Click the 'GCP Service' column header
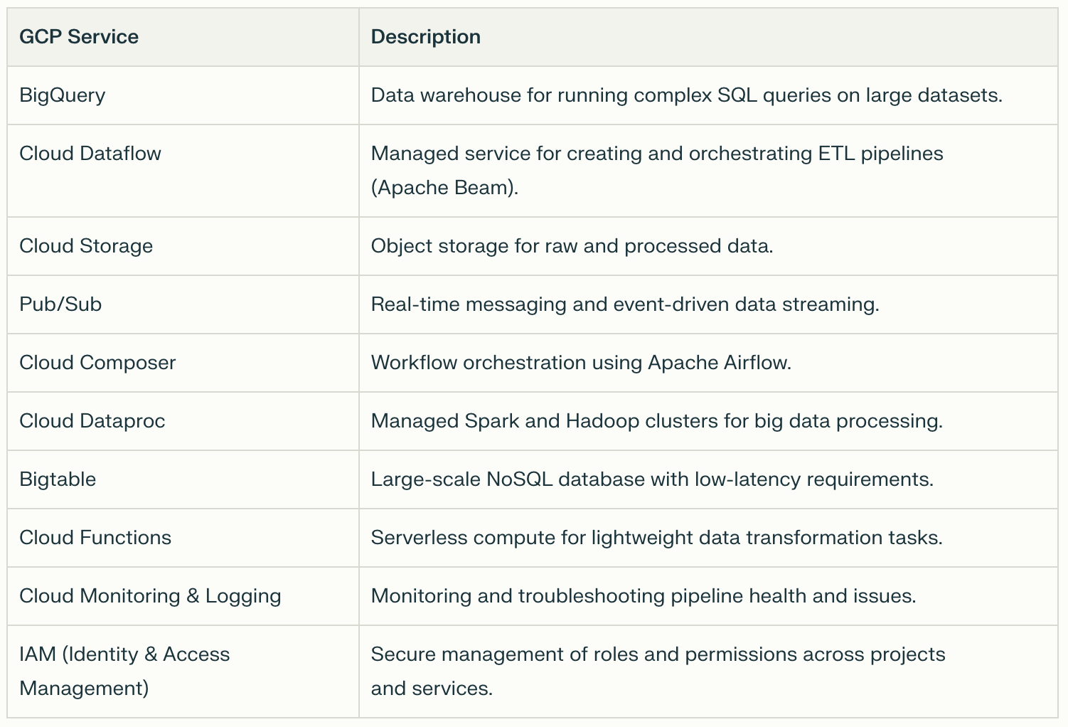The image size is (1068, 727). click(x=183, y=37)
